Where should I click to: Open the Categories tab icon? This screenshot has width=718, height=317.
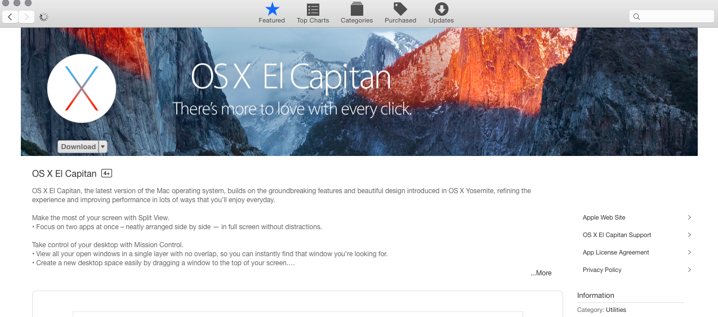click(356, 9)
